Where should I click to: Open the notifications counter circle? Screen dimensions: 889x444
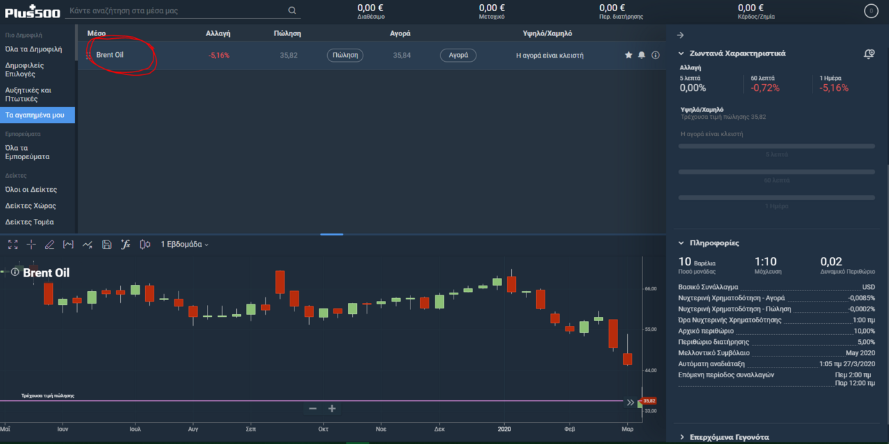point(870,10)
